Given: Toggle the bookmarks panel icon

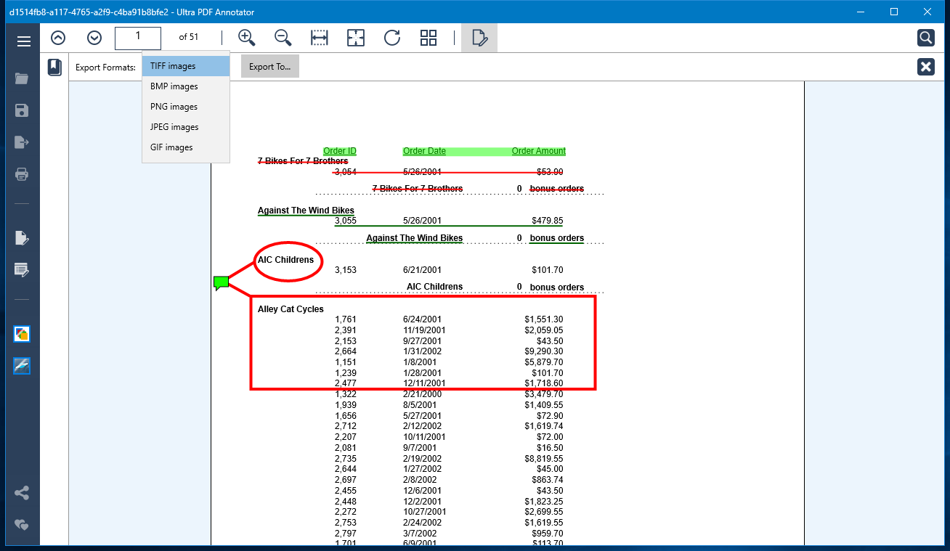Looking at the screenshot, I should tap(54, 67).
